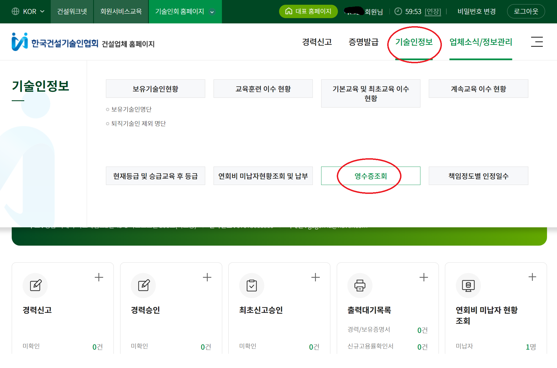The image size is (557, 368).
Task: Click the 연회비 미납자 현황 monitor icon
Action: point(468,285)
